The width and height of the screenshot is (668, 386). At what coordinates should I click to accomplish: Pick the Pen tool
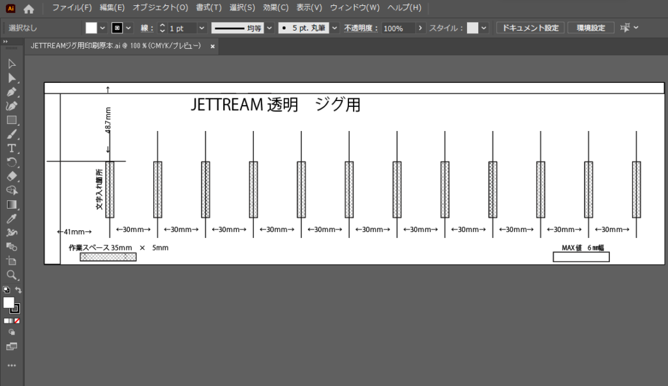[x=12, y=92]
